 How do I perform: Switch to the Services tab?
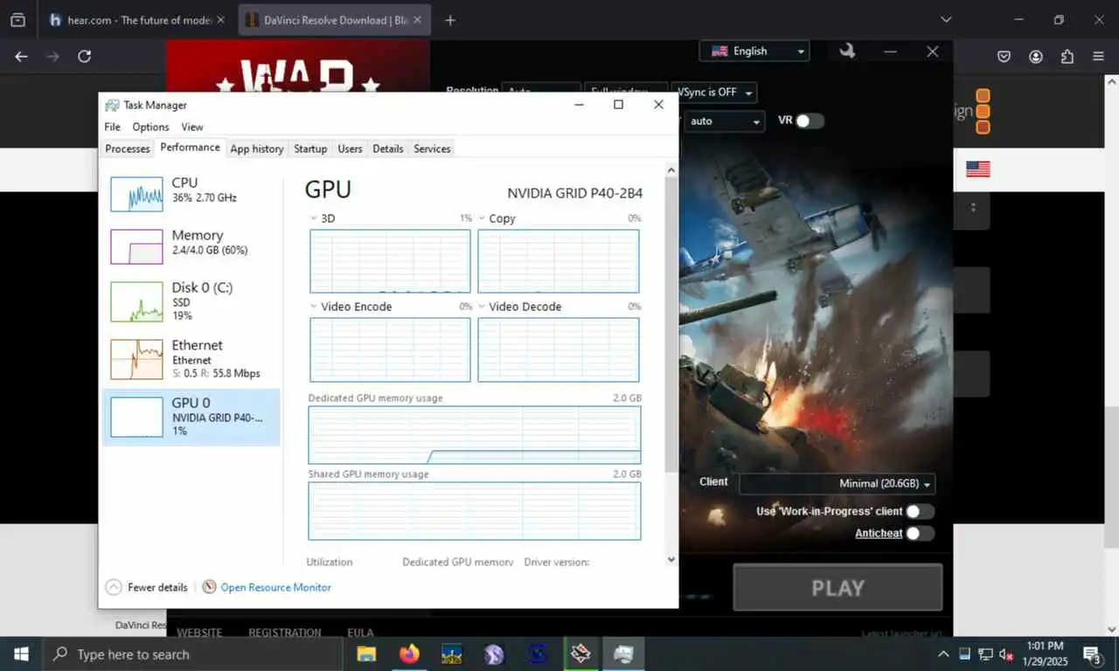[x=432, y=149]
